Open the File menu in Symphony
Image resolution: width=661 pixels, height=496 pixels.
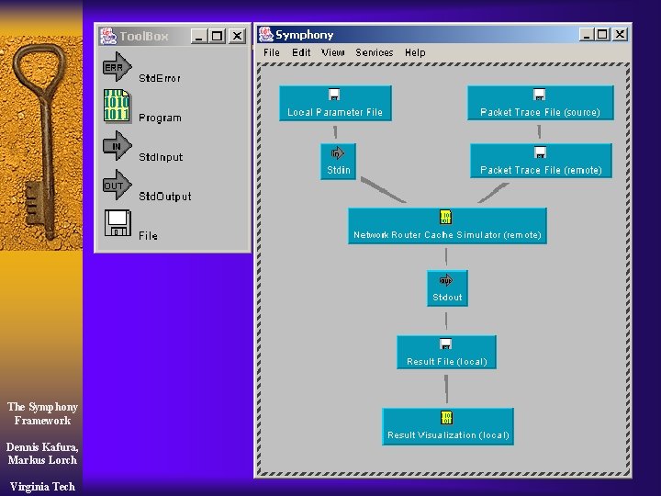[x=272, y=52]
